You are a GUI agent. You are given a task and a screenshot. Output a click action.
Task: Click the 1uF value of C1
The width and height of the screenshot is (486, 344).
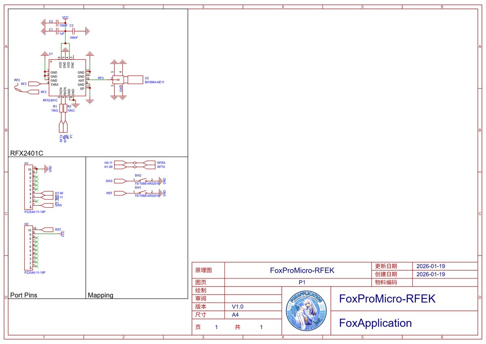click(62, 34)
